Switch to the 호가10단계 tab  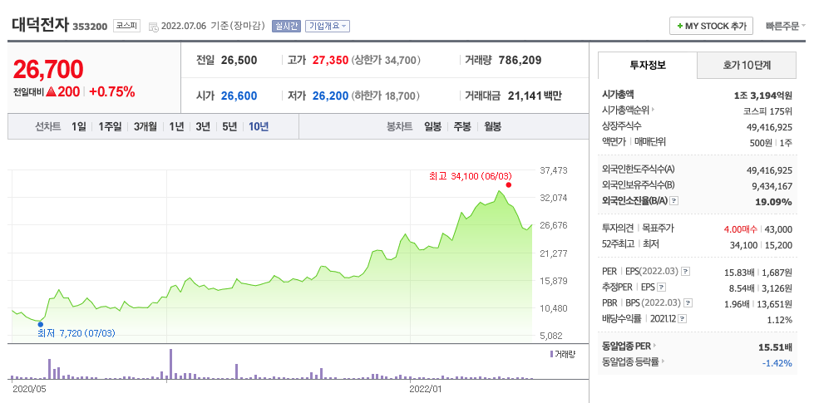point(747,65)
